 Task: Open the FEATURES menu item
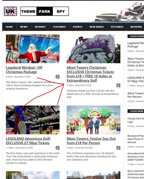pos(59,27)
